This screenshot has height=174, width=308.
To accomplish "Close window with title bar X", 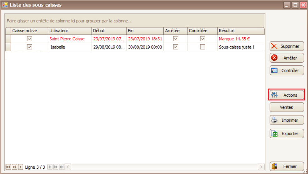I will point(303,5).
